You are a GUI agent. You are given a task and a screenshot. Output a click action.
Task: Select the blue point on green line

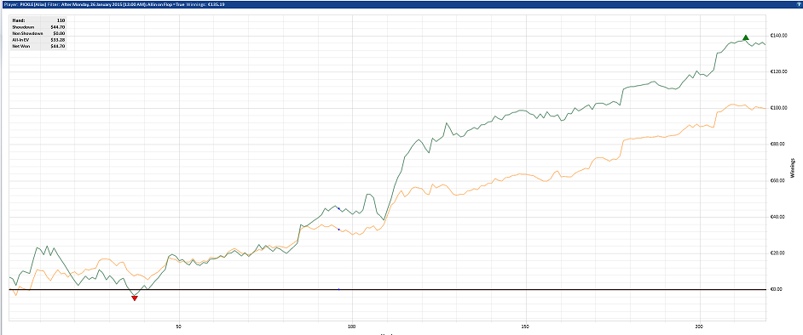tap(339, 209)
